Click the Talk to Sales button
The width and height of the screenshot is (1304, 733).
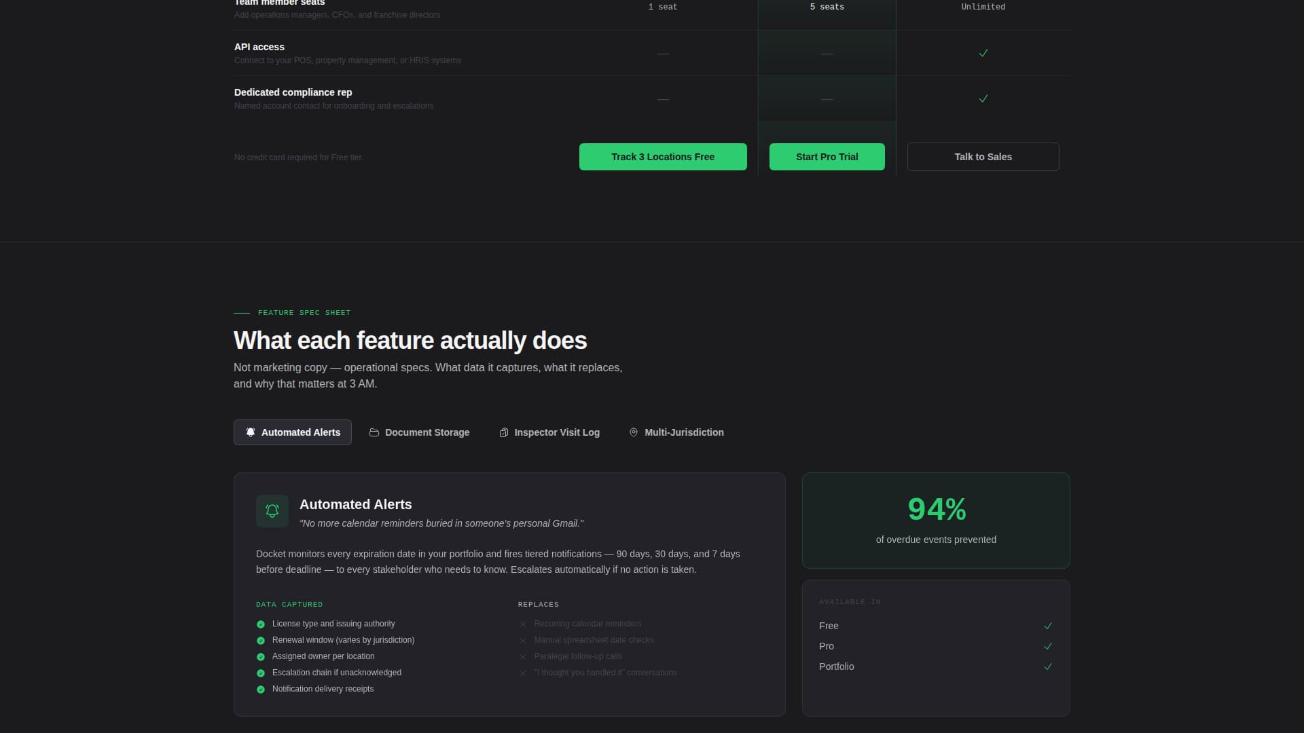983,157
